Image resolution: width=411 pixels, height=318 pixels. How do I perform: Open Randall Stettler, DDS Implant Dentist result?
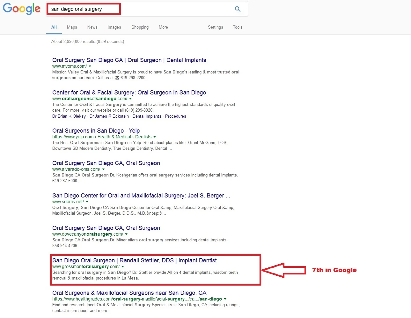(x=135, y=260)
